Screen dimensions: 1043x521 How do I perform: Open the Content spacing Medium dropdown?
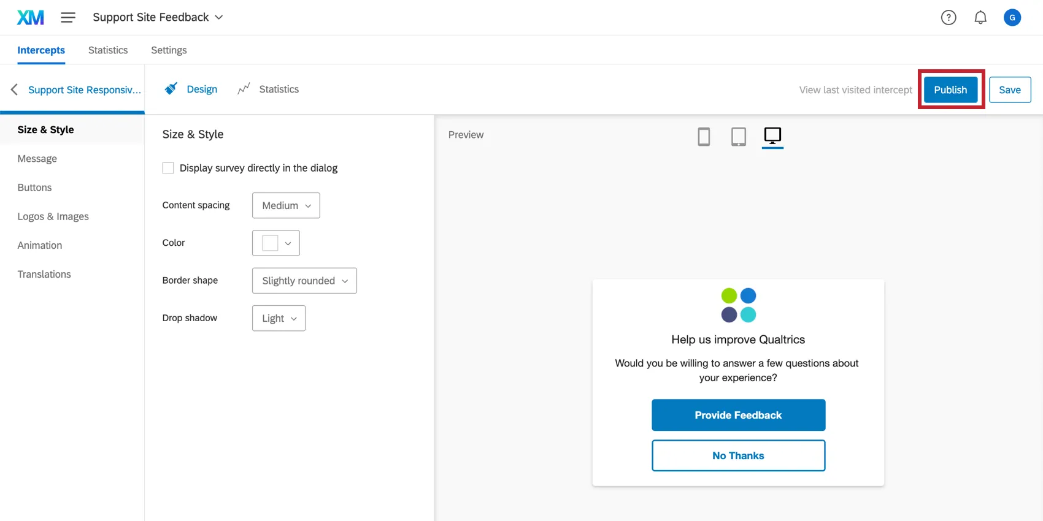point(286,205)
